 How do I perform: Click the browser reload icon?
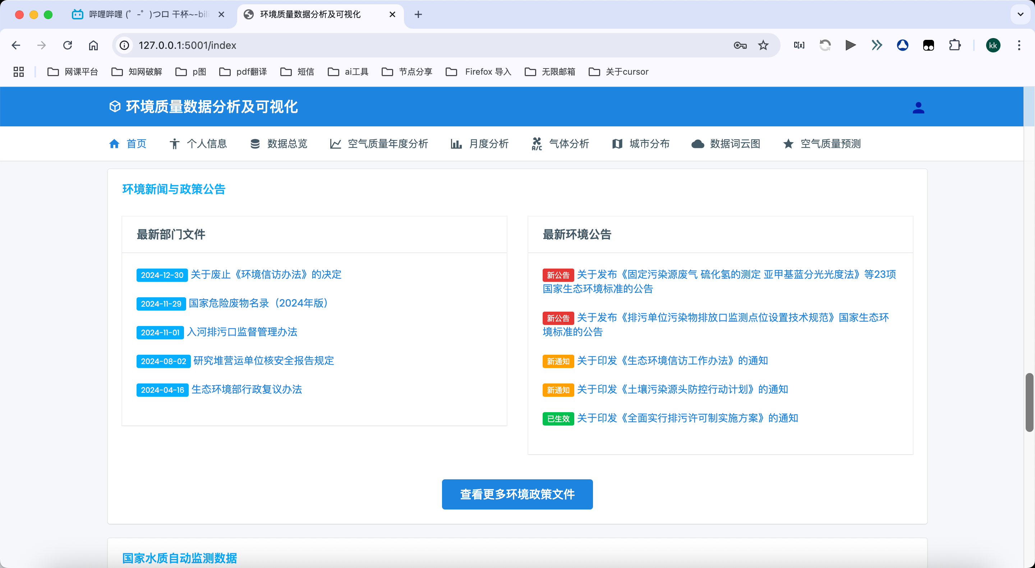(68, 45)
